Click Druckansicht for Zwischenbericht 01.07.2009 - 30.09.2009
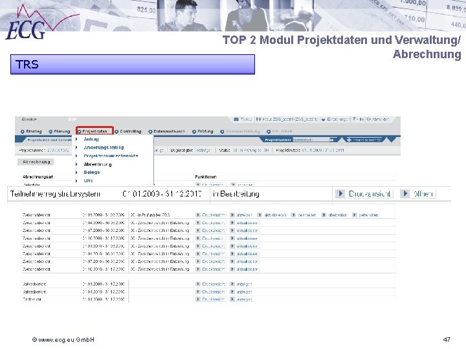Screen dimensions: 466x349 coord(210,230)
